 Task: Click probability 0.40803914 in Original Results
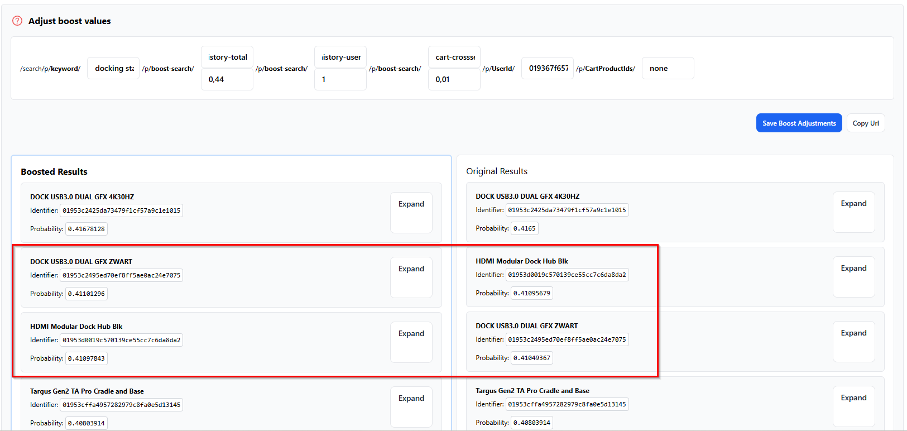coord(532,423)
